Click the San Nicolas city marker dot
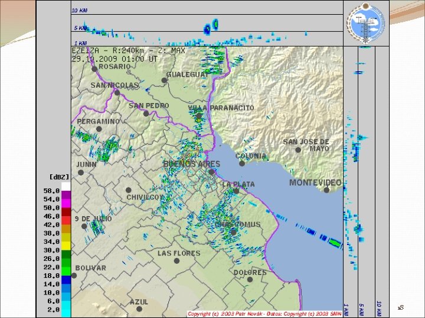The height and width of the screenshot is (318, 425). coord(117,93)
